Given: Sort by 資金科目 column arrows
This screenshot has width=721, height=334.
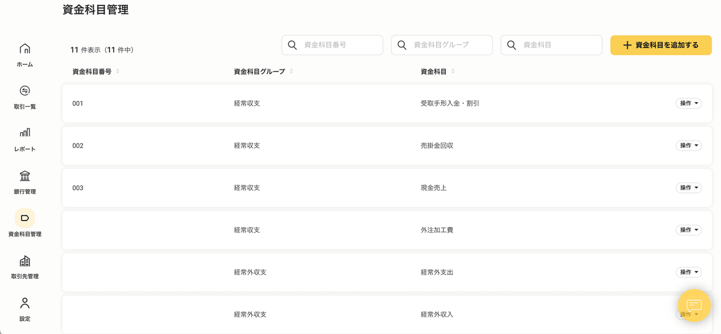Looking at the screenshot, I should [x=453, y=71].
